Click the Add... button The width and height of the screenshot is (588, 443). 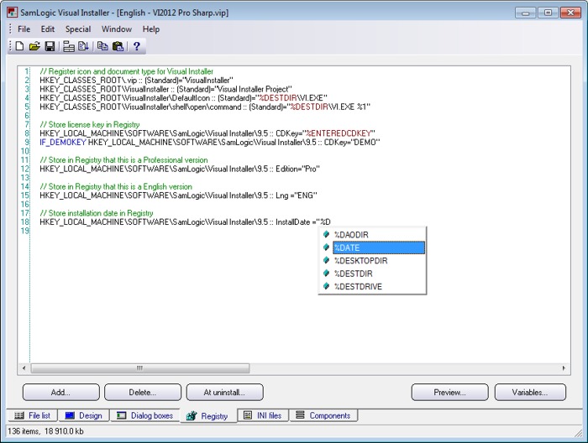[61, 393]
